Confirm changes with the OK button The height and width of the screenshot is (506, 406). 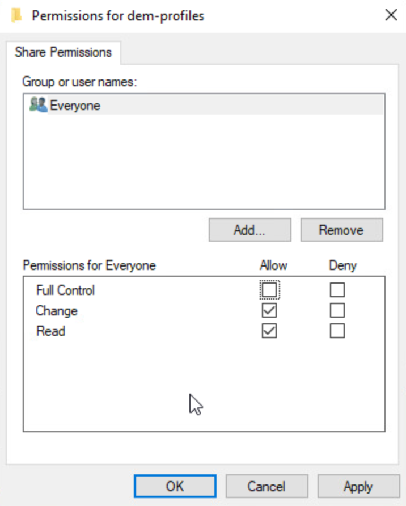pyautogui.click(x=175, y=486)
